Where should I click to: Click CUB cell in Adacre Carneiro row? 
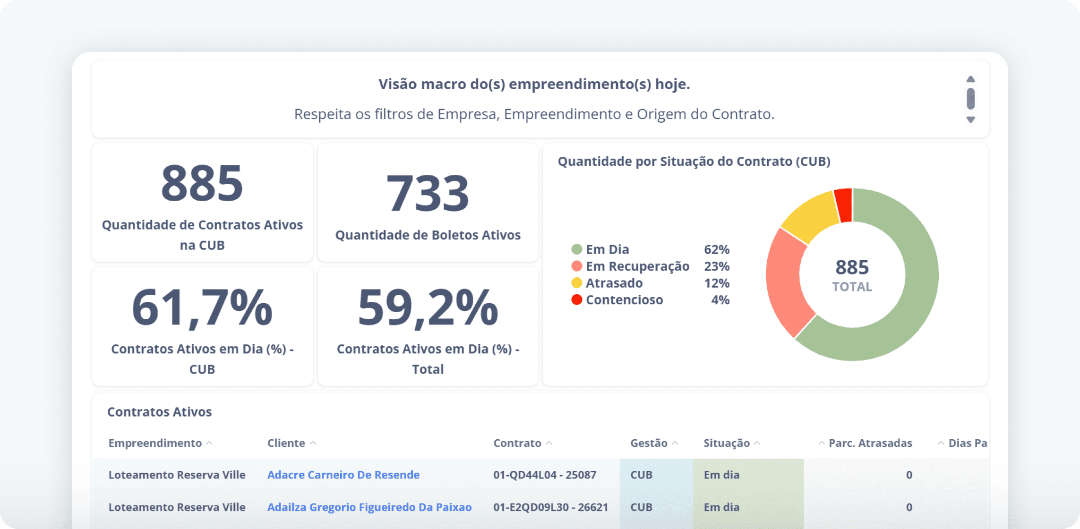coord(656,475)
